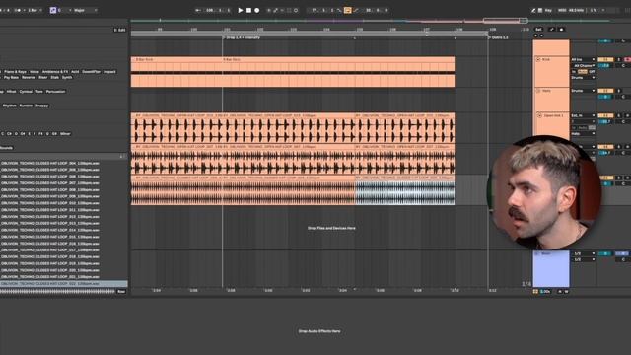Adjust the Kick track volume value
631x355 pixels.
(605, 65)
